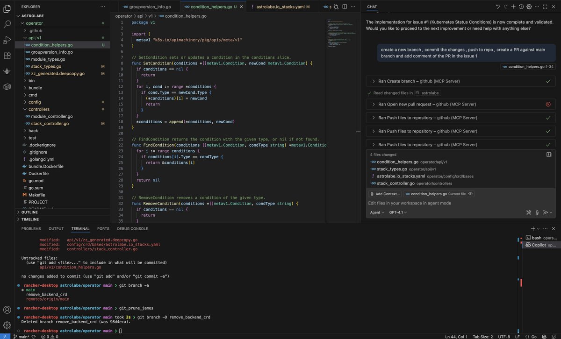Click the Add Context button
The width and height of the screenshot is (561, 339).
385,194
